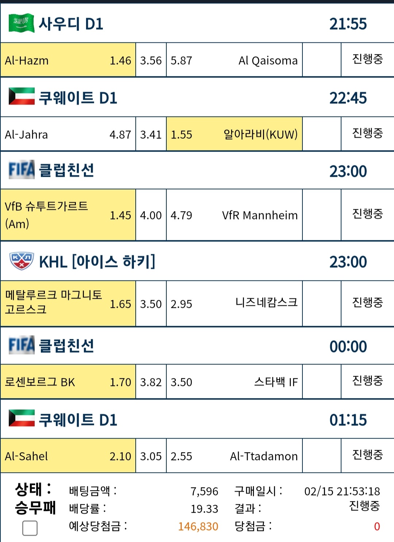Click the Kuwait flag beside 22:45 match
This screenshot has height=542, width=394.
tap(22, 96)
